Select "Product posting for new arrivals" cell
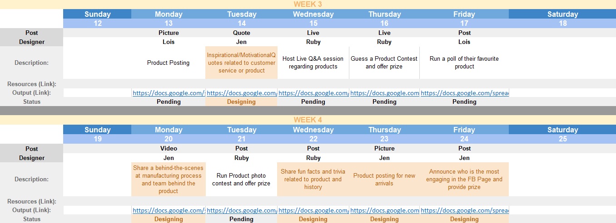This screenshot has height=223, width=616. [384, 179]
